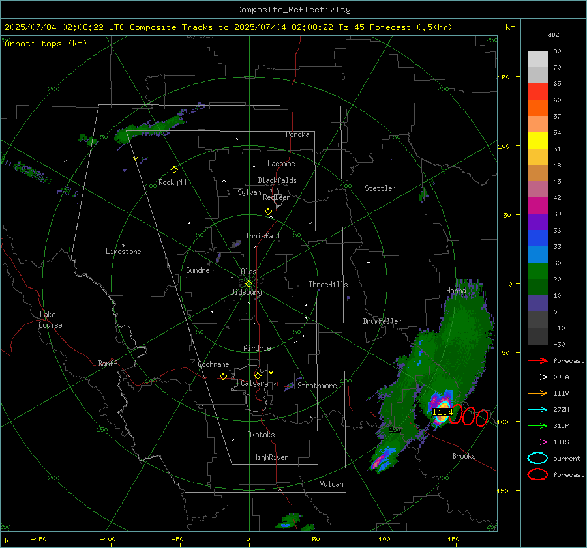The image size is (587, 548).
Task: Click the Innisfail town label
Action: 263,236
